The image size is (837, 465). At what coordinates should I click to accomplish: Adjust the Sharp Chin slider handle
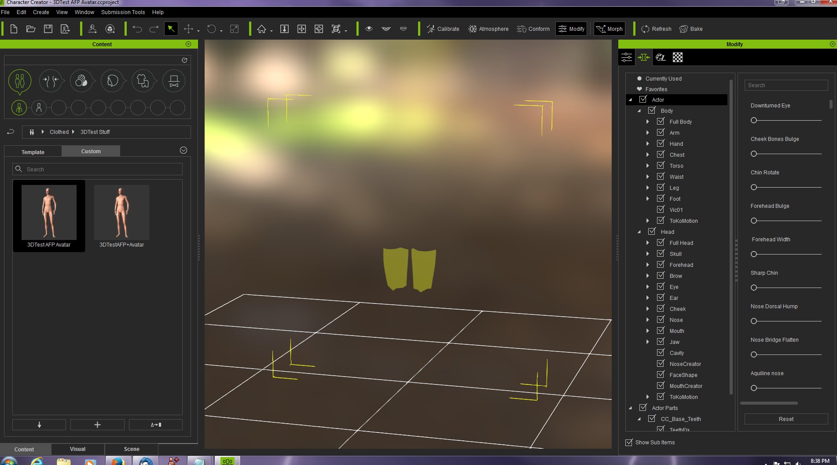[754, 288]
